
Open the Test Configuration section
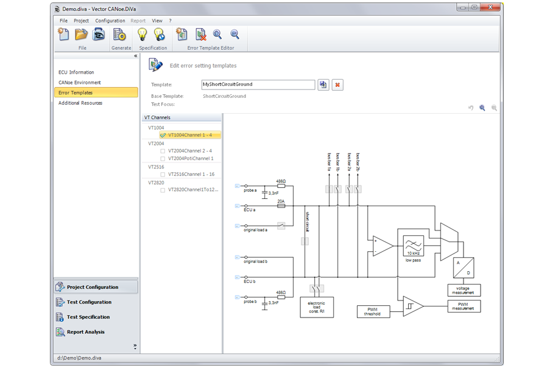[x=96, y=302]
